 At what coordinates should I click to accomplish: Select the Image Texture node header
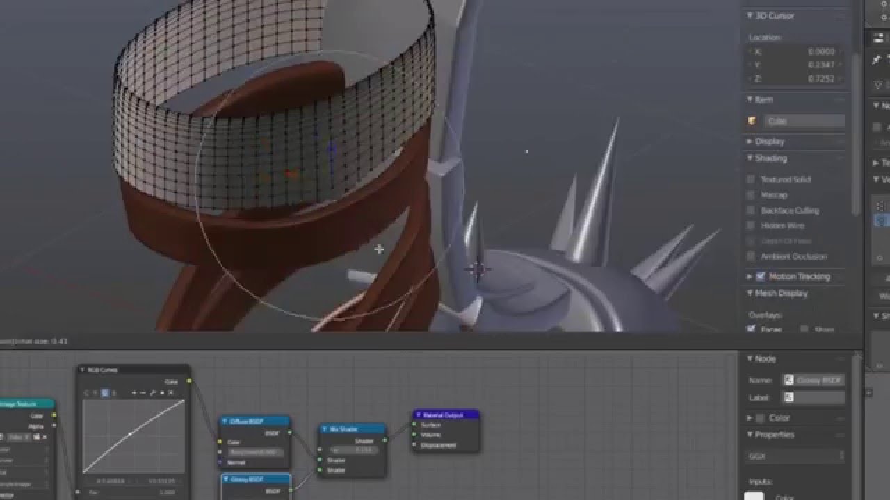26,403
